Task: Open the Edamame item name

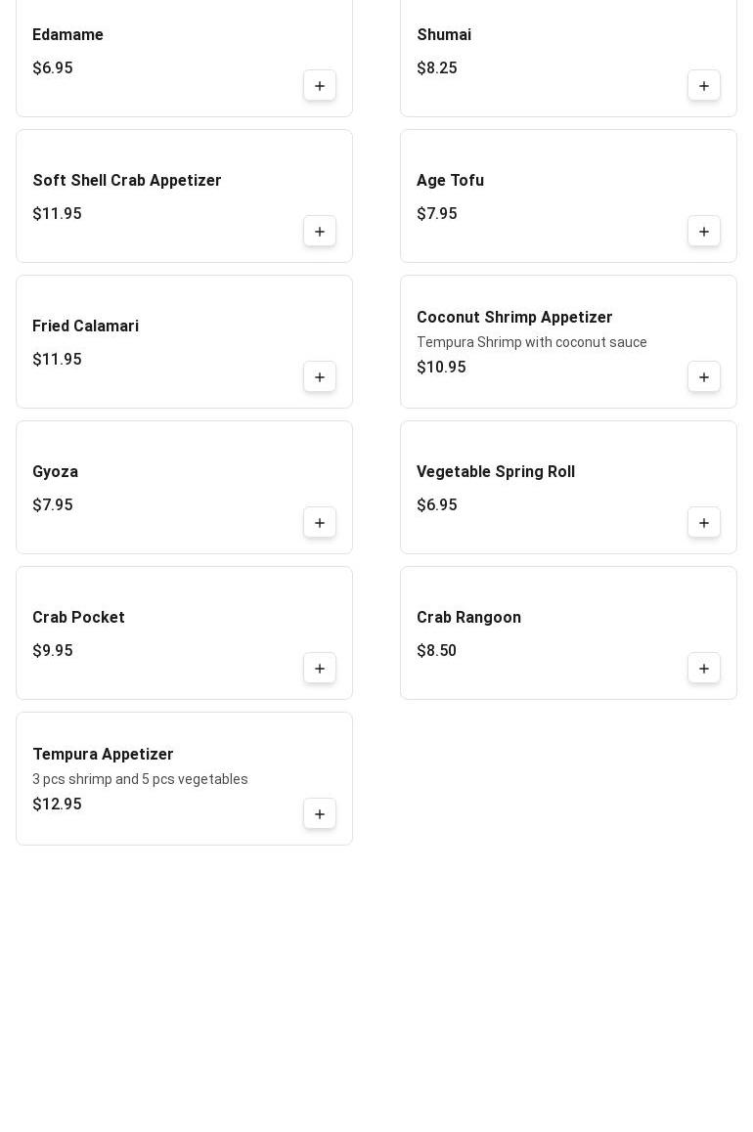Action: tap(67, 35)
